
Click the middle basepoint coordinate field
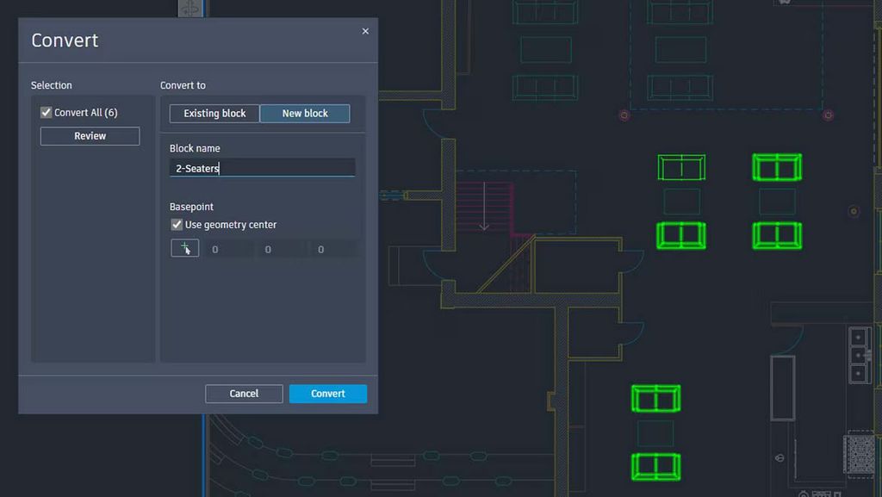point(278,249)
